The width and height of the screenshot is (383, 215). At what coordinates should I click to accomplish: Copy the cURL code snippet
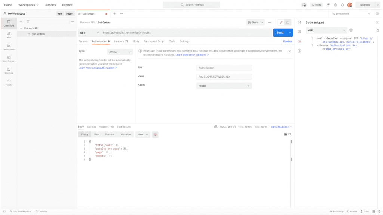377,30
